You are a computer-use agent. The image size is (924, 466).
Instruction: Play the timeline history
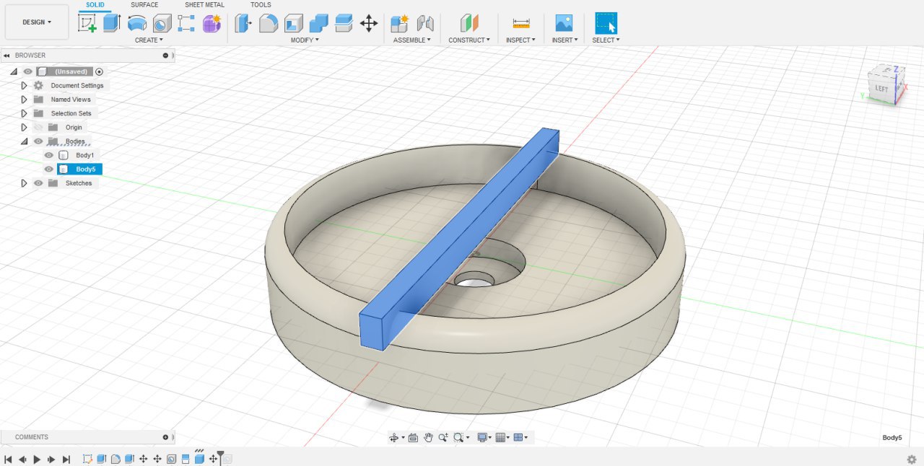pos(37,459)
